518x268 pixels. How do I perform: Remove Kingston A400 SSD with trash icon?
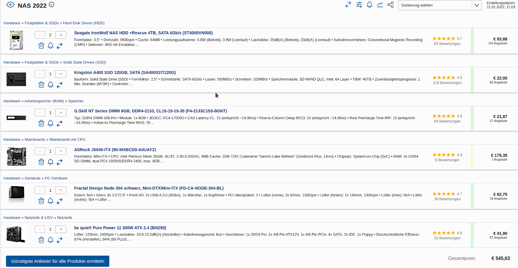pos(41,85)
